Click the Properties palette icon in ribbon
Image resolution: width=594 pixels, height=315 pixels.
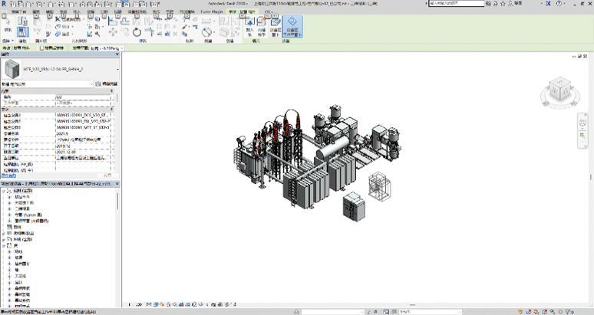pyautogui.click(x=23, y=31)
